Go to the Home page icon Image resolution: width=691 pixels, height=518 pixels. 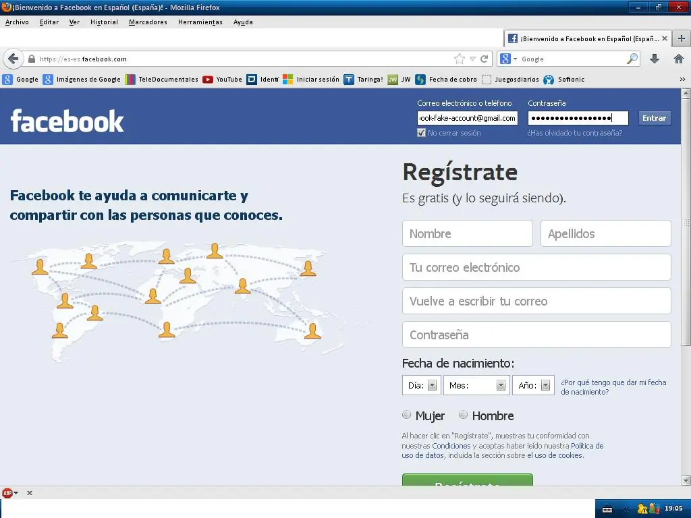click(679, 59)
